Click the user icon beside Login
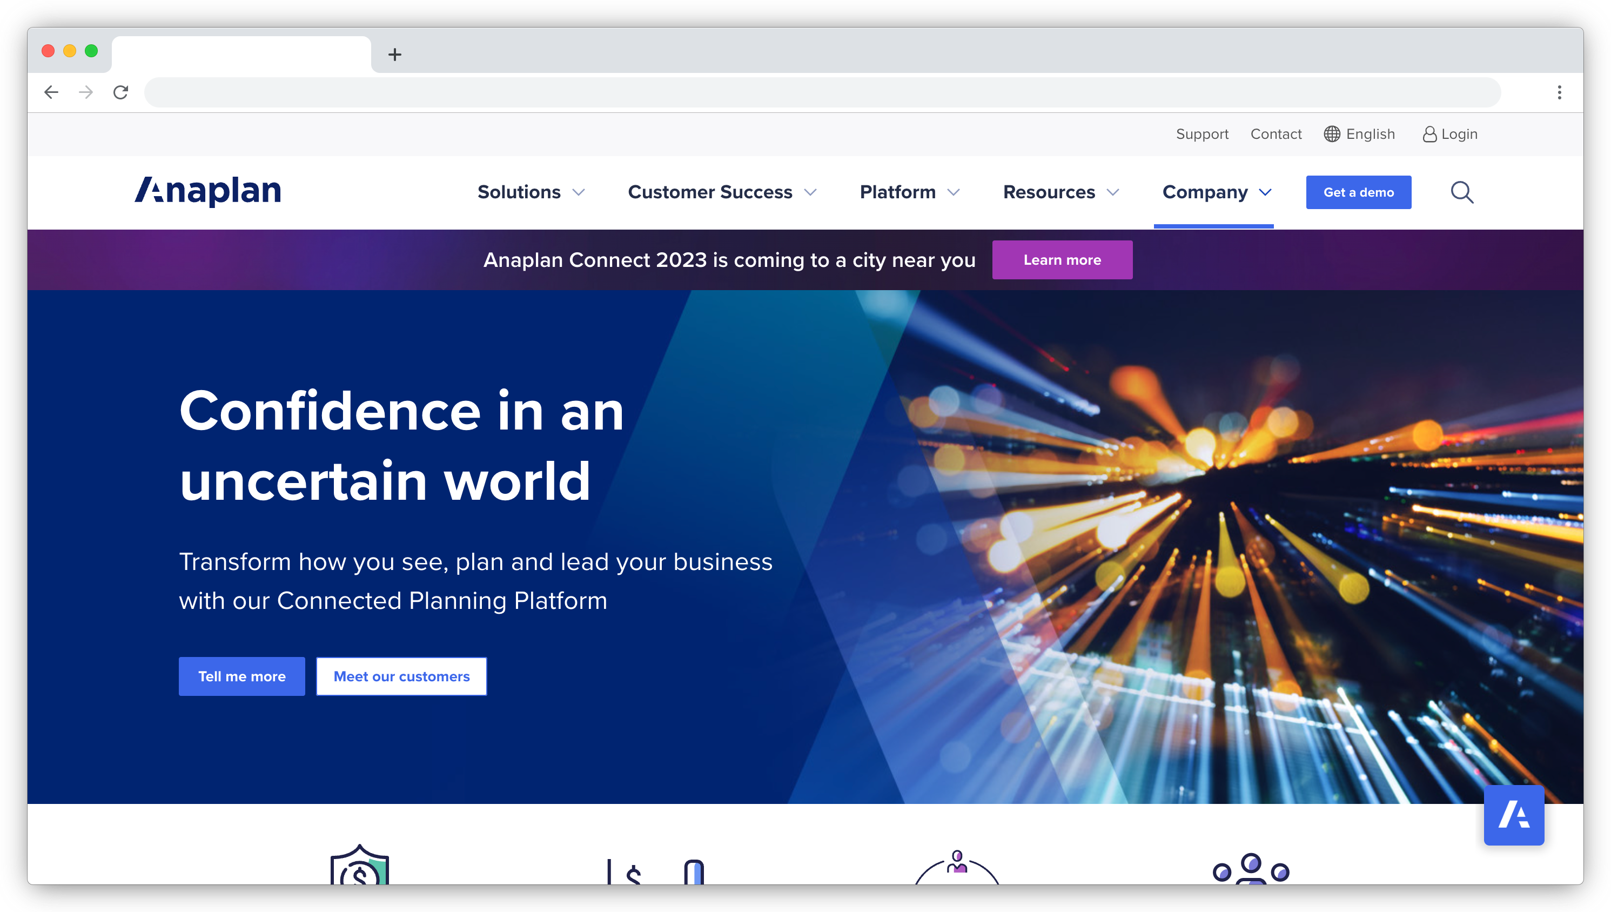This screenshot has width=1611, height=912. (1429, 134)
